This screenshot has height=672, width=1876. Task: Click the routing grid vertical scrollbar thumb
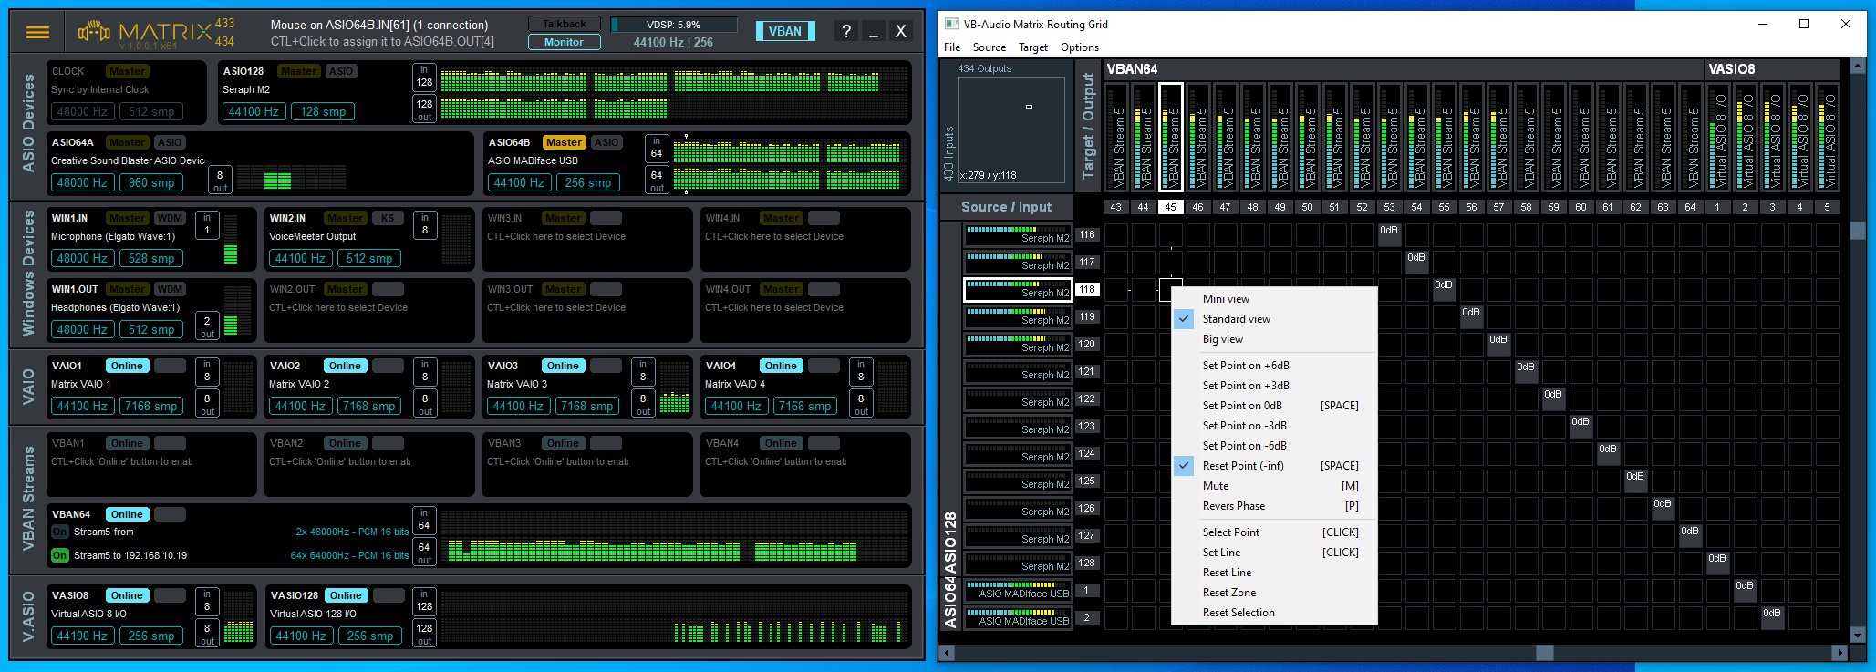(1858, 231)
